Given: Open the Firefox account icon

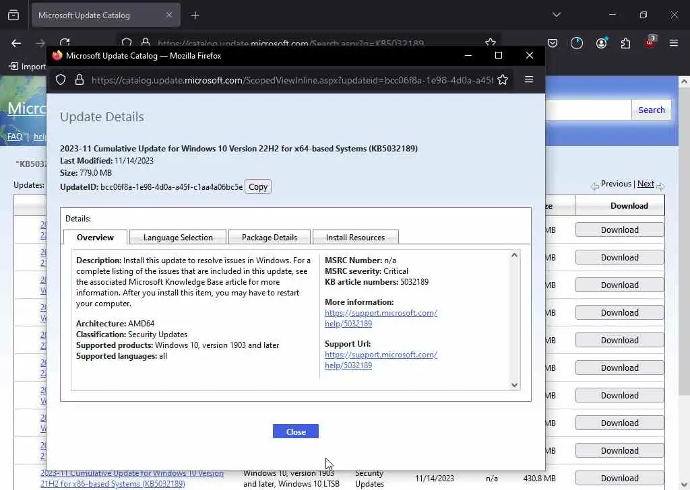Looking at the screenshot, I should click(x=601, y=43).
